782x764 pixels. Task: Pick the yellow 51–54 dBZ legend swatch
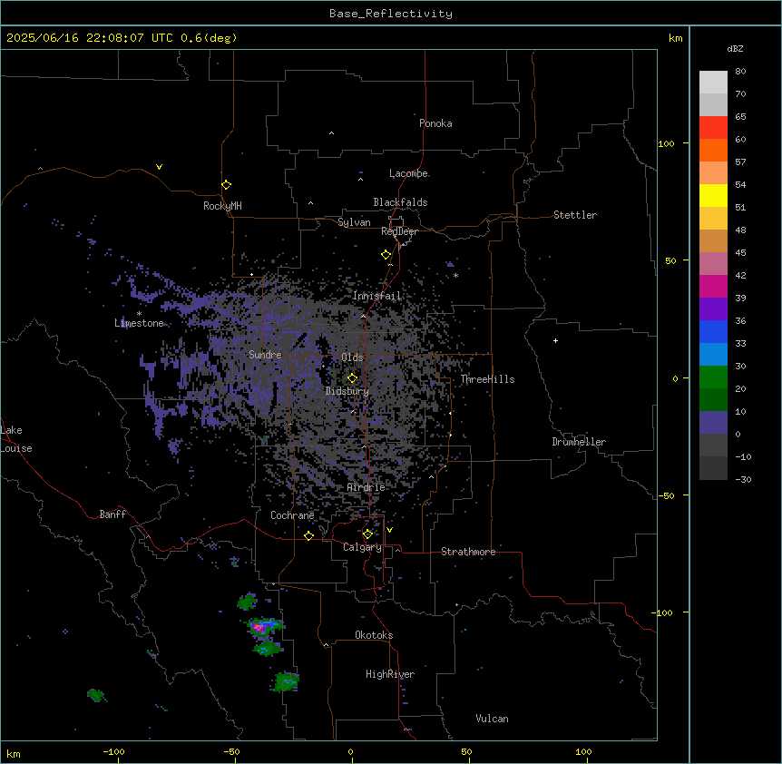click(713, 195)
